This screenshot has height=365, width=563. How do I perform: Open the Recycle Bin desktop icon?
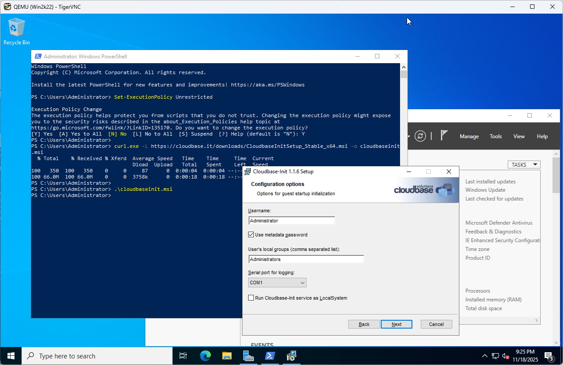(x=17, y=32)
